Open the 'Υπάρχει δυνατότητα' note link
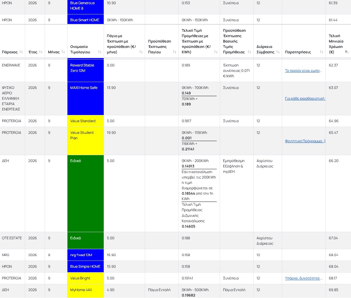The image size is (351, 298). (304, 278)
